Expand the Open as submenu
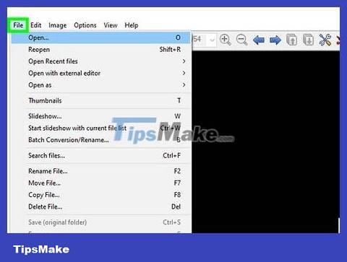The width and height of the screenshot is (347, 262). click(100, 85)
